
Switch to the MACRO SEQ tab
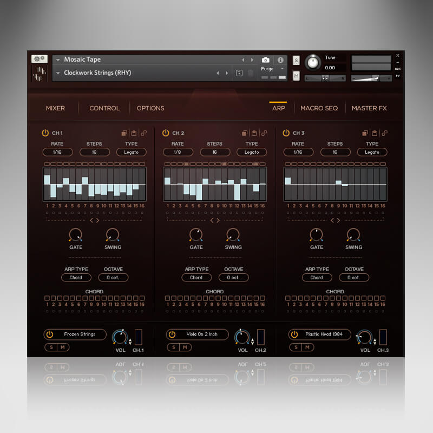(319, 108)
